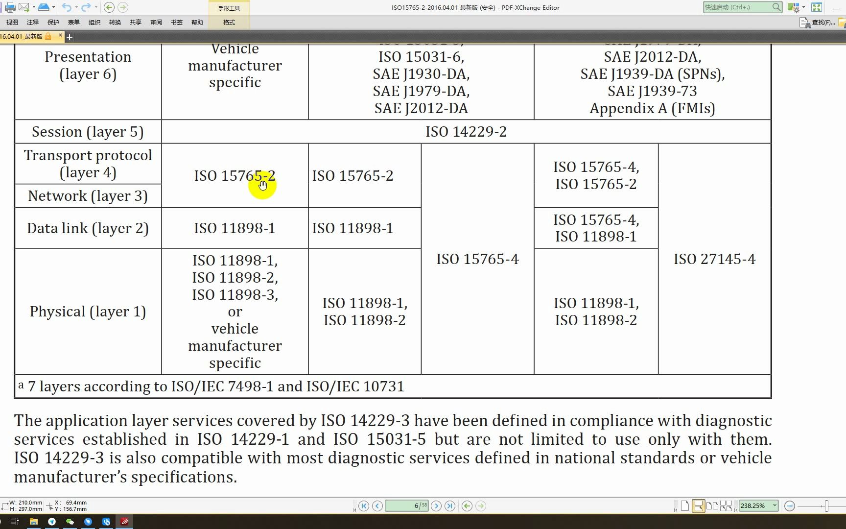Expand the UI options dropdown arrow
The width and height of the screenshot is (846, 529).
803,7
